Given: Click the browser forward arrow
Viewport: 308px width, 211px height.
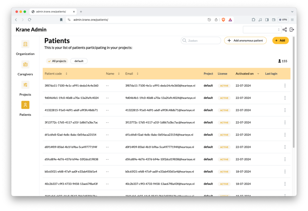Looking at the screenshot, I should 23,20.
